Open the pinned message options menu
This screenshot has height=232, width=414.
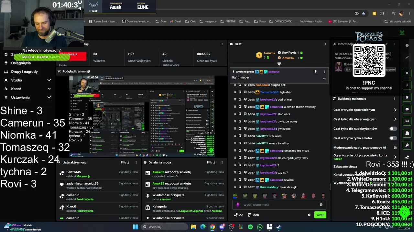point(324,72)
